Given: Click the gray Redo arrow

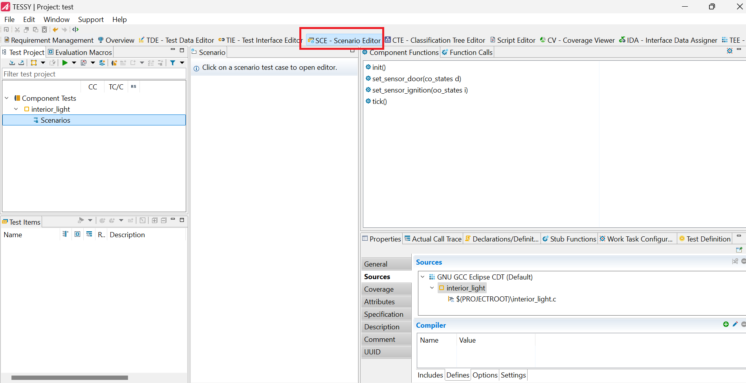Looking at the screenshot, I should point(64,29).
